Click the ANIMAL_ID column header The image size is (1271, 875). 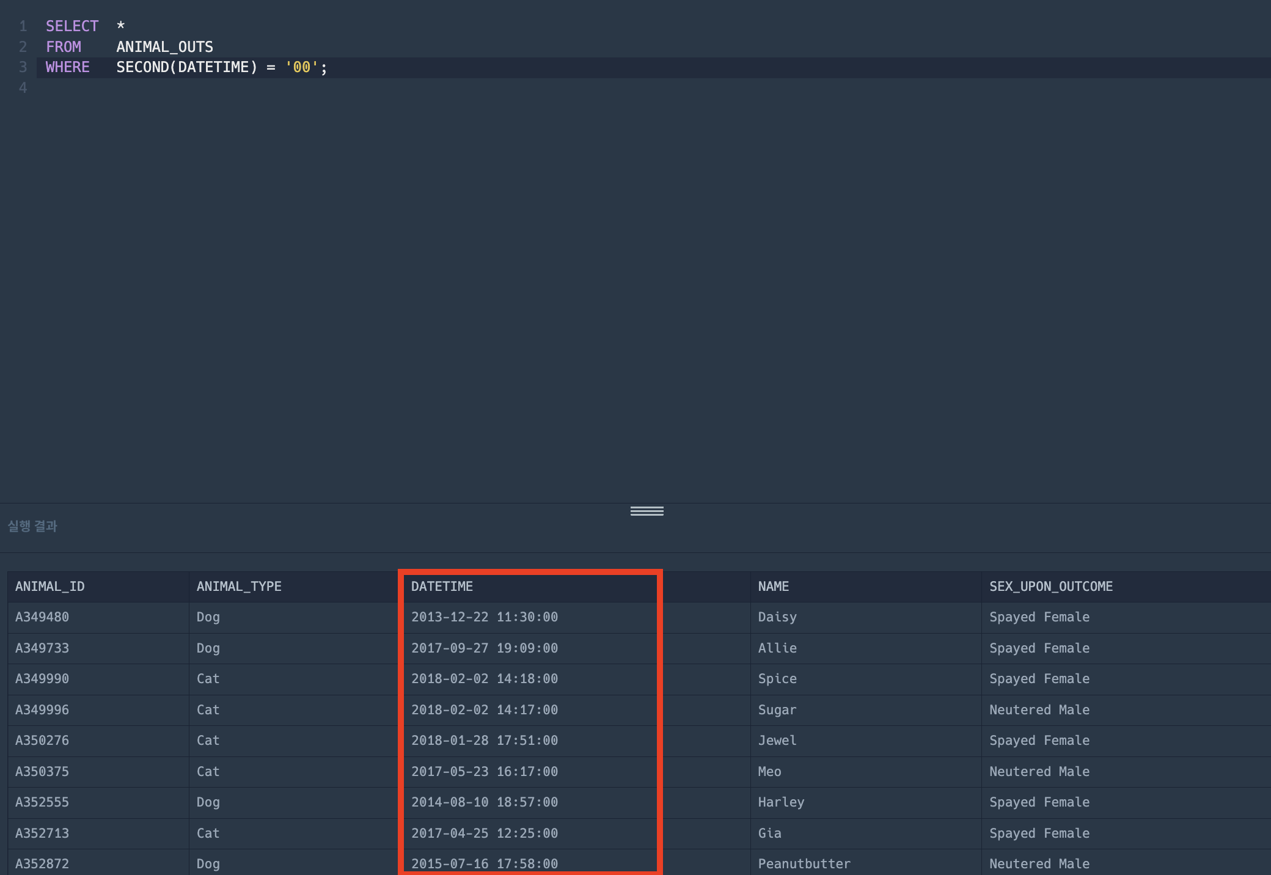coord(50,587)
